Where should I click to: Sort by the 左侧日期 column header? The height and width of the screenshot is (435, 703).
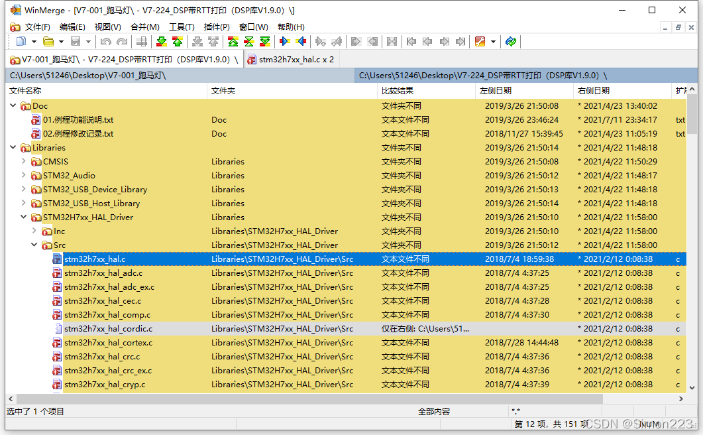(524, 91)
